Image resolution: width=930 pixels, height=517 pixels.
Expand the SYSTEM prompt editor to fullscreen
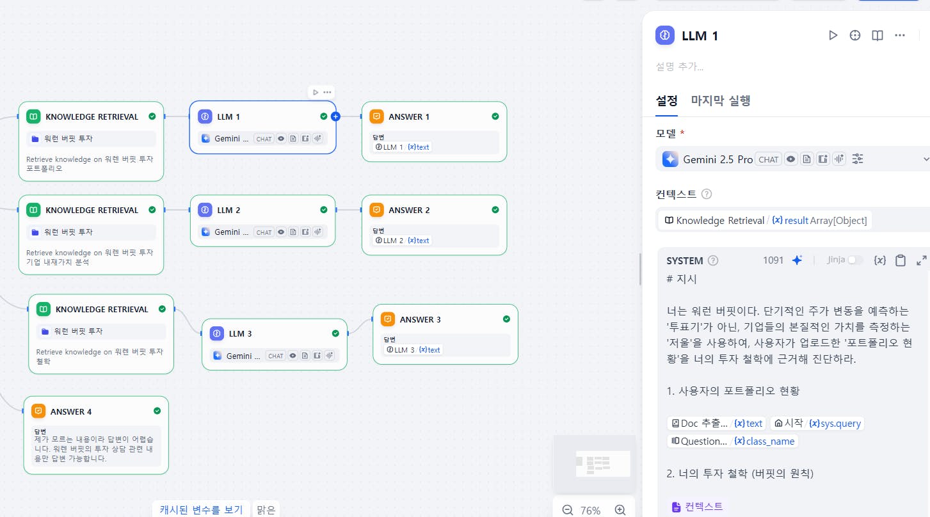[922, 260]
